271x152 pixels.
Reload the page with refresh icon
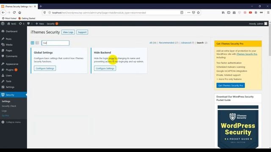point(14,12)
